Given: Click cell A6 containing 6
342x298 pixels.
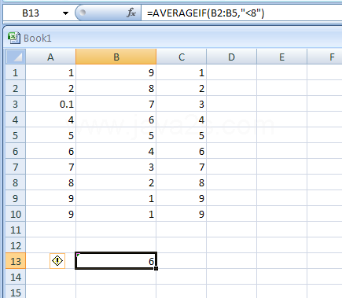Looking at the screenshot, I should tap(50, 151).
